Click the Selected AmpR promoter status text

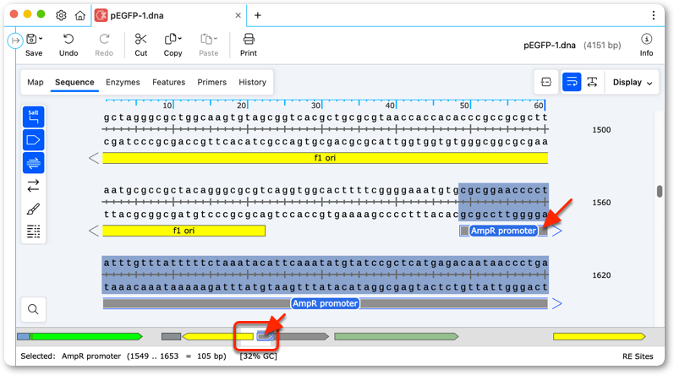click(123, 356)
